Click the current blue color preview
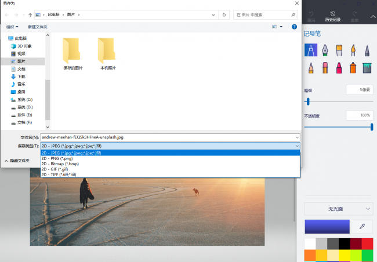The width and height of the screenshot is (377, 262). (x=327, y=227)
